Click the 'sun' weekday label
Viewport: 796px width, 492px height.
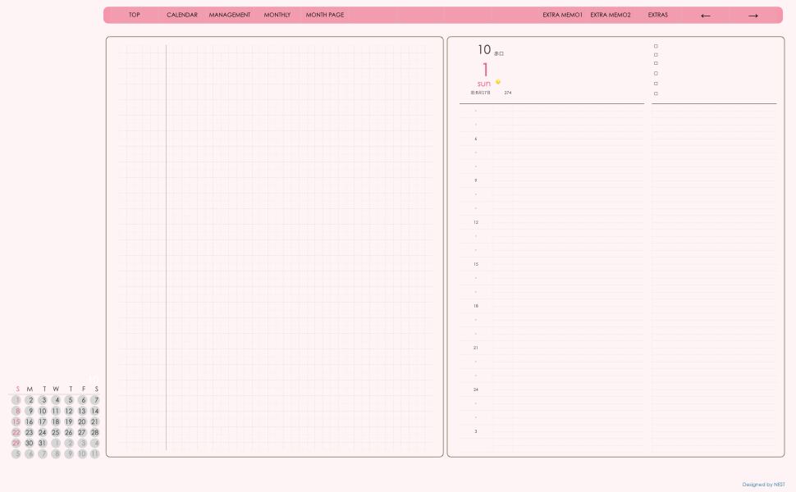tap(484, 84)
